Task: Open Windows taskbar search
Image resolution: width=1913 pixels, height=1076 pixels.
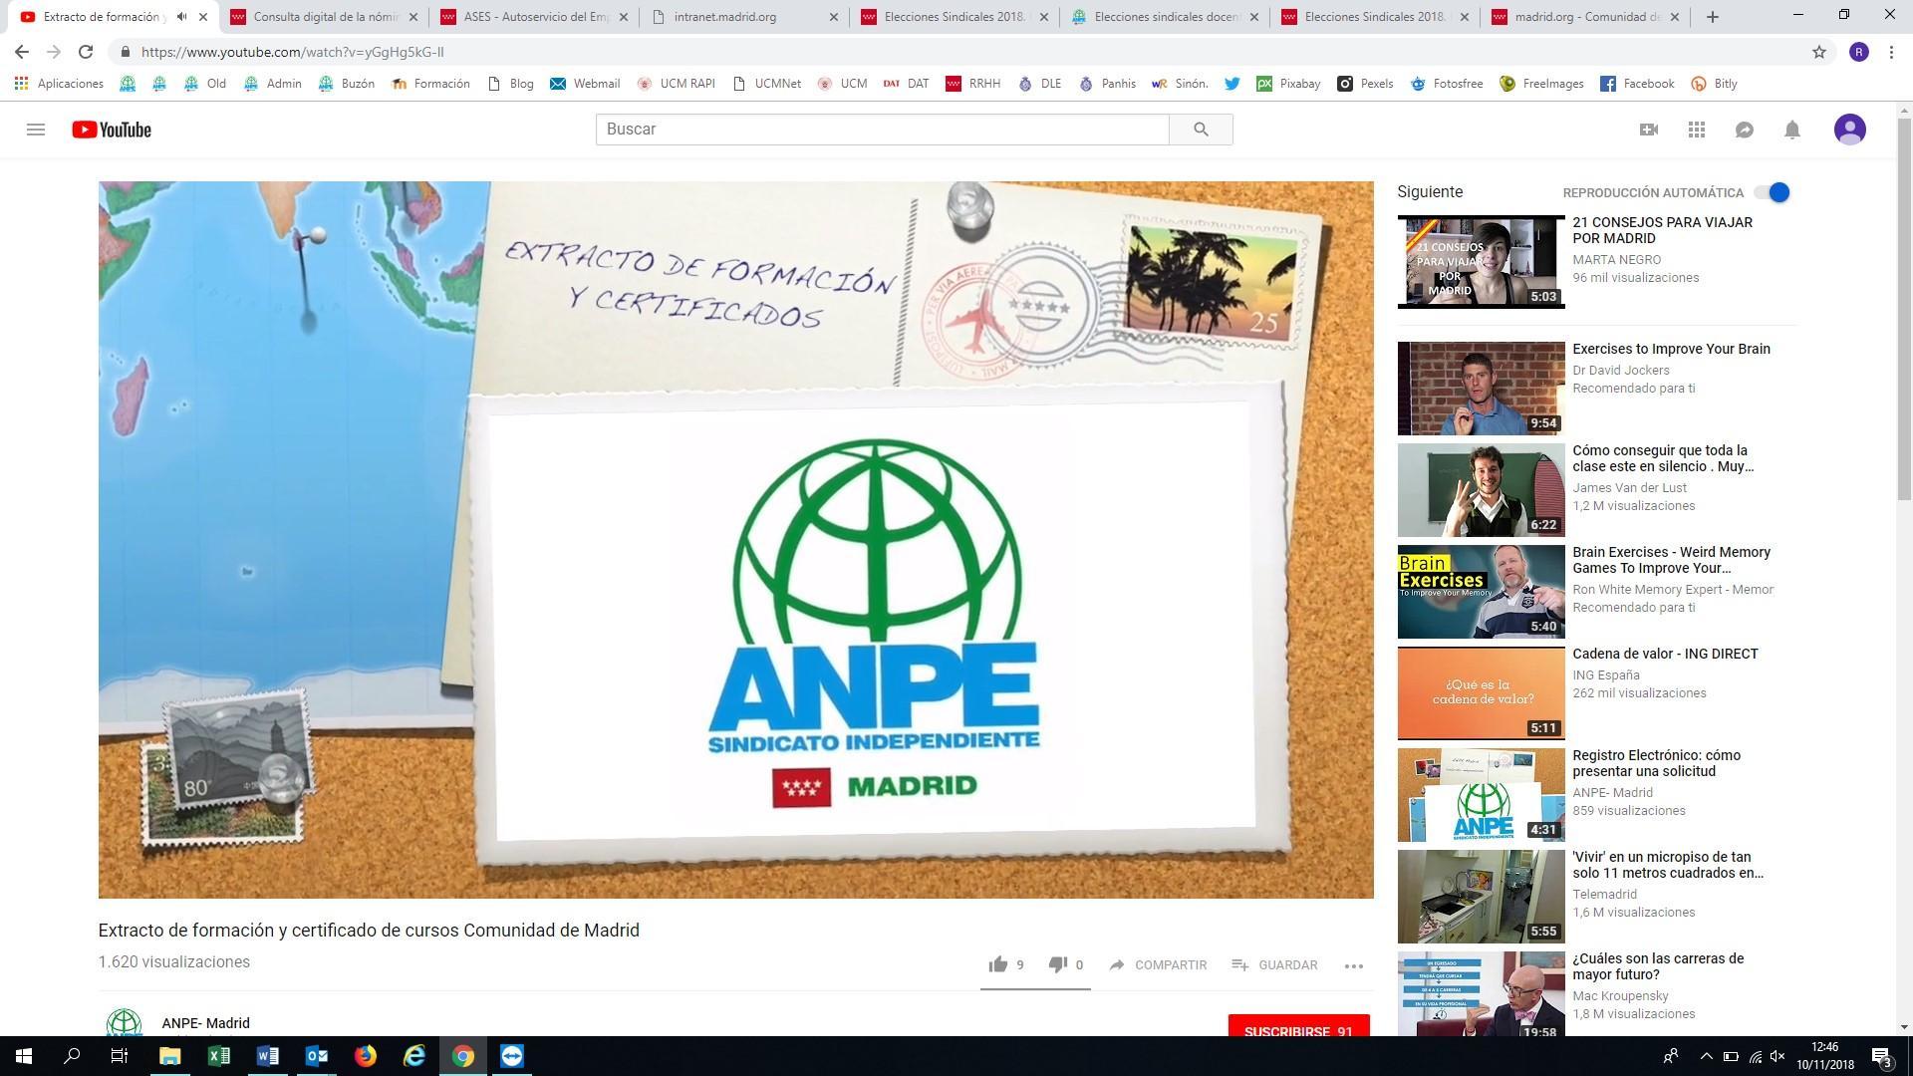Action: click(x=72, y=1056)
